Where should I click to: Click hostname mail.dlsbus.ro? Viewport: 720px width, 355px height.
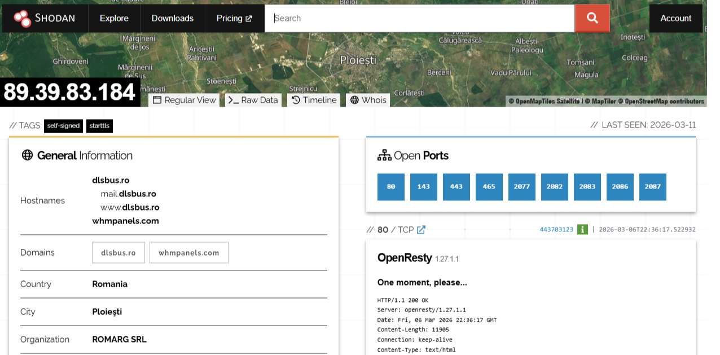tap(129, 194)
